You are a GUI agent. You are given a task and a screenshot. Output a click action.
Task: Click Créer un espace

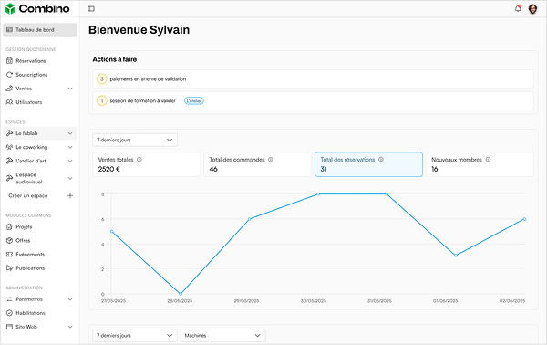click(x=28, y=196)
